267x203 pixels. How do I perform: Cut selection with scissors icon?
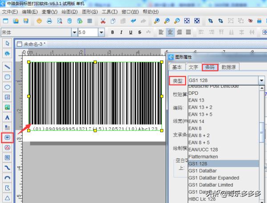pyautogui.click(x=103, y=21)
